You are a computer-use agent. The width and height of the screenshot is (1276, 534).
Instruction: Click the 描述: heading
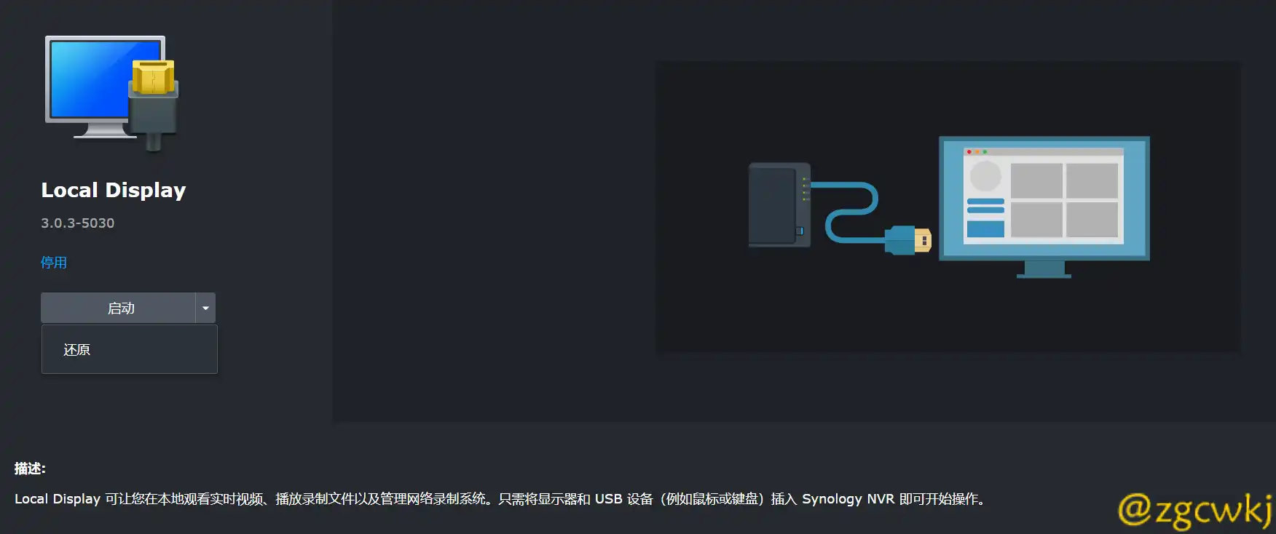(x=30, y=469)
